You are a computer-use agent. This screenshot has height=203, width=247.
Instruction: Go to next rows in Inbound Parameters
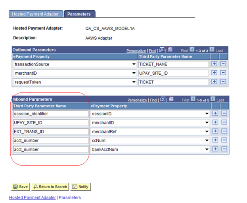[213, 99]
